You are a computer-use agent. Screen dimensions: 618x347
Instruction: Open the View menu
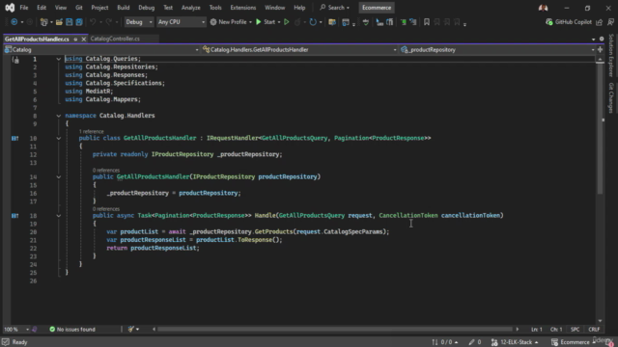coord(60,8)
